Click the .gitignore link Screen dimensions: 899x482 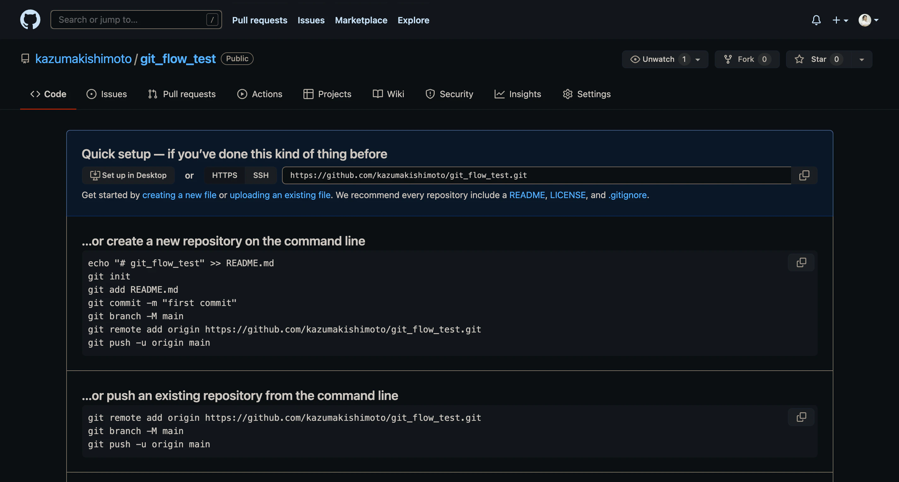627,195
